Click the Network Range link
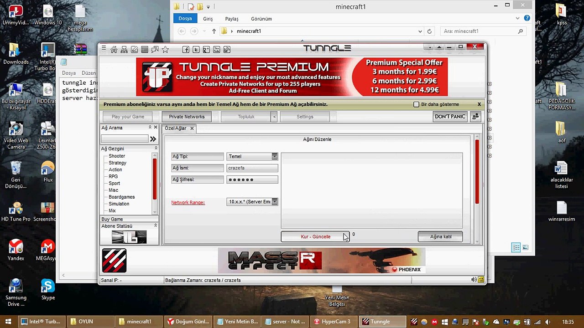Screen dimensions: 584x328 (188, 202)
